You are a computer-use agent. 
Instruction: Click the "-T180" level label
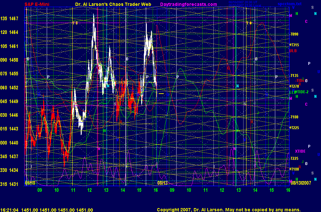click(x=294, y=117)
